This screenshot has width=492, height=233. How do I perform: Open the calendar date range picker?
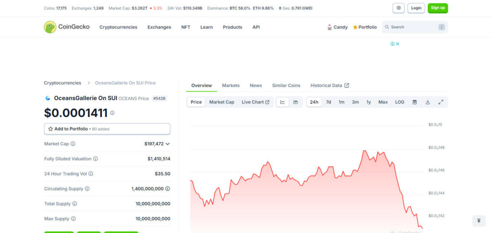click(415, 102)
